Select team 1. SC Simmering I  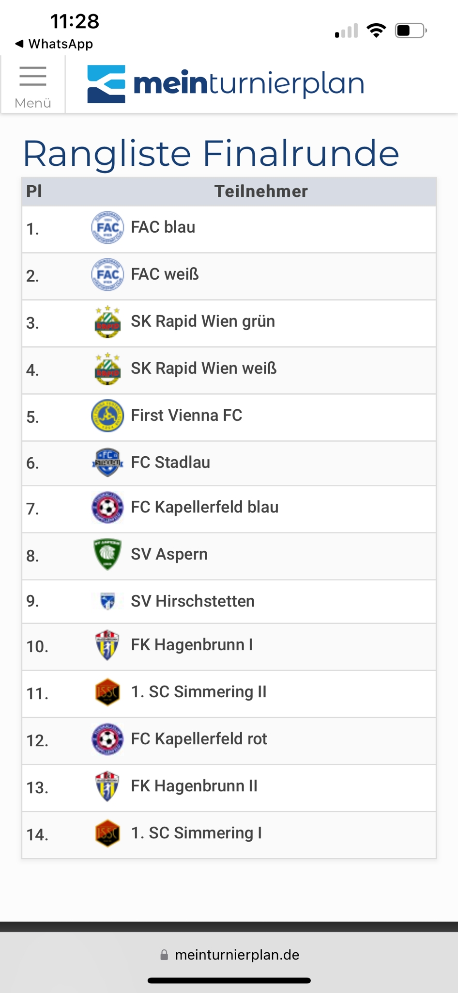pos(197,833)
